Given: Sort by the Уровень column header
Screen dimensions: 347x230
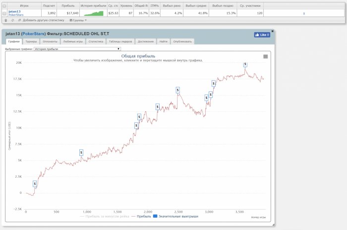Looking at the screenshot, I should (x=126, y=6).
